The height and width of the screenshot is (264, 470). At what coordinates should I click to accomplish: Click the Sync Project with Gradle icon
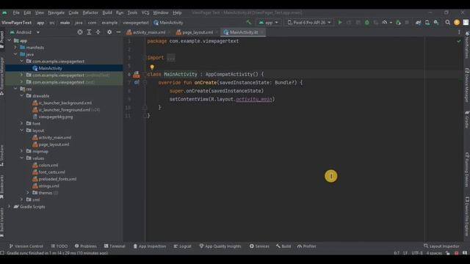418,23
